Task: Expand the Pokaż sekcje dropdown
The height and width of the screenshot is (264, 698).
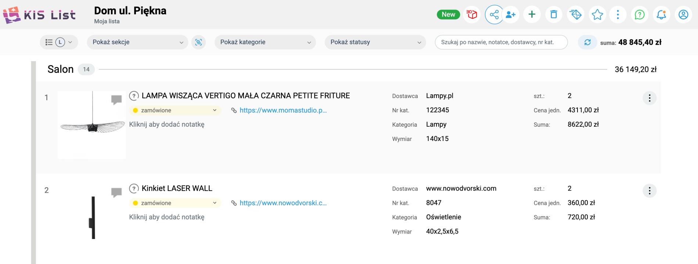Action: (x=137, y=42)
